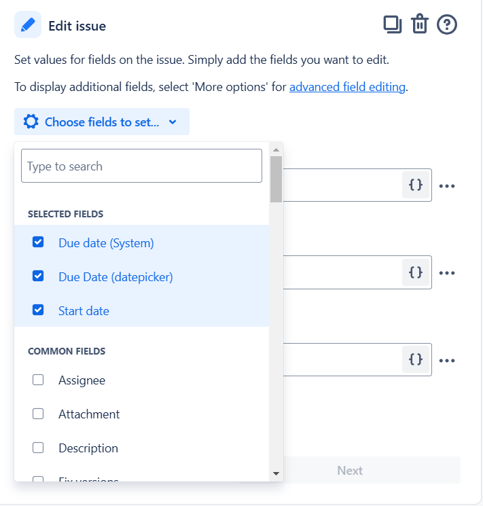Uncheck the Start date checkbox

click(38, 310)
